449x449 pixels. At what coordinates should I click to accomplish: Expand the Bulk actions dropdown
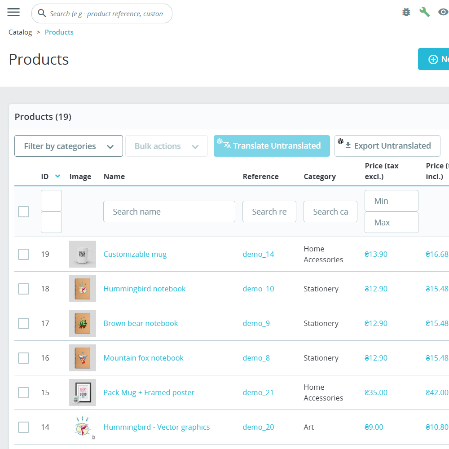coord(166,146)
